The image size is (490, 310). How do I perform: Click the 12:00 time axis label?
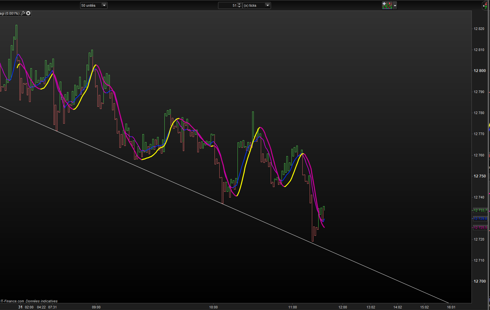[343, 307]
